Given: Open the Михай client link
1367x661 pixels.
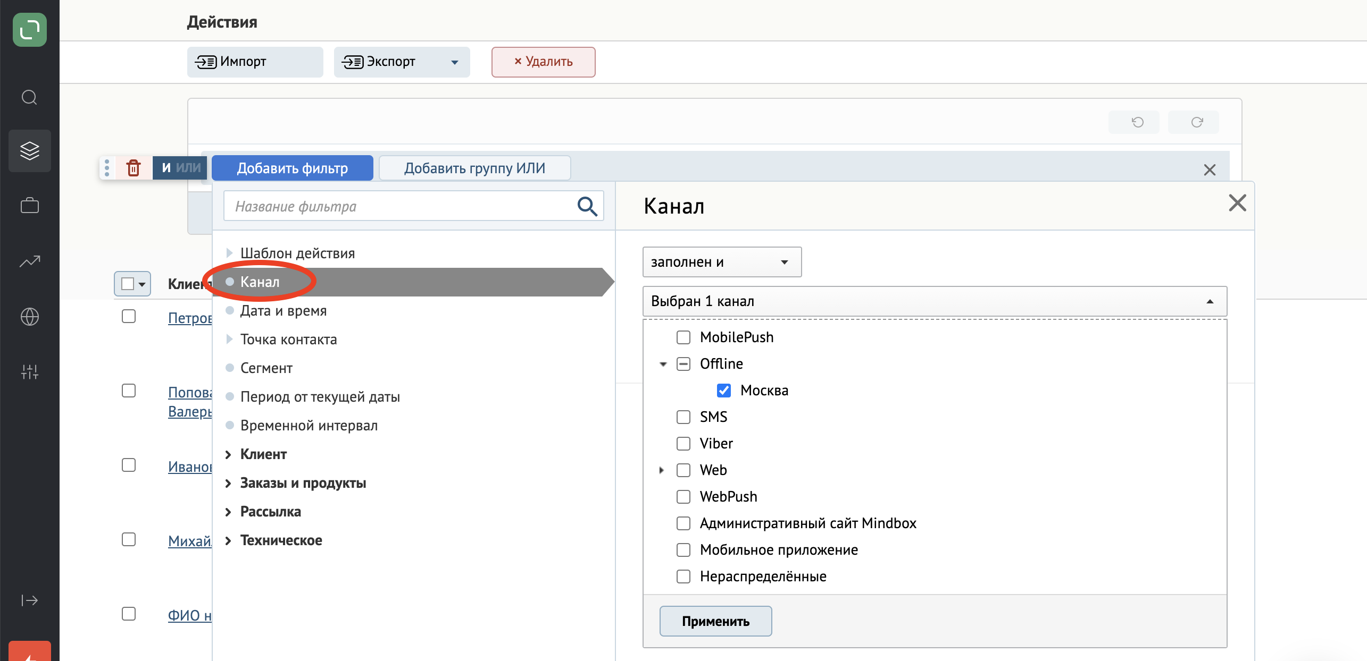Looking at the screenshot, I should [x=190, y=541].
